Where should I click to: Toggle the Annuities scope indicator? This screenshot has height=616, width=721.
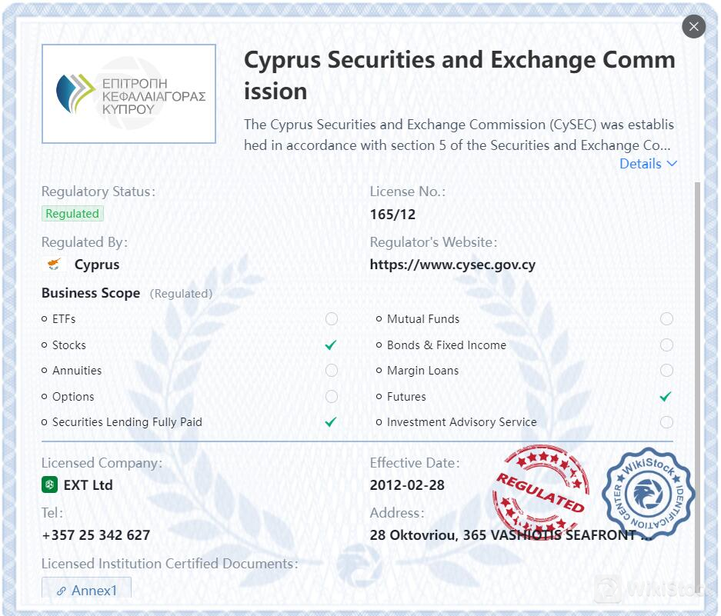point(332,371)
